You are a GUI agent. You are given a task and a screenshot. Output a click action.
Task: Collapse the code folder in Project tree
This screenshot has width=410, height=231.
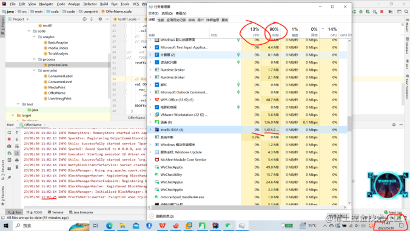click(29, 31)
